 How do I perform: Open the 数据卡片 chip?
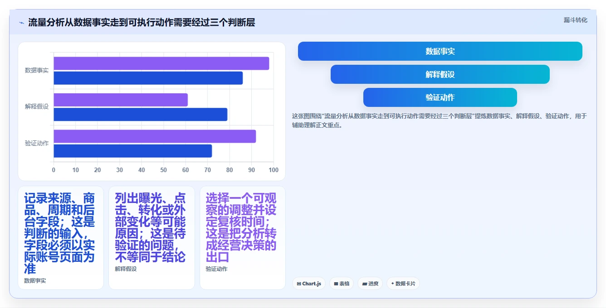(403, 284)
